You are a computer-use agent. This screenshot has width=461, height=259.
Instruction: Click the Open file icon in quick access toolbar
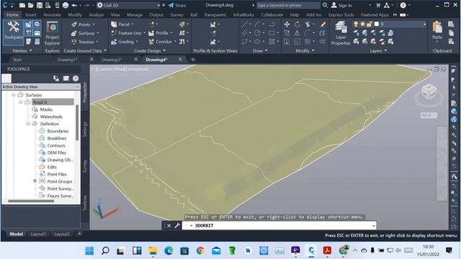coord(30,5)
